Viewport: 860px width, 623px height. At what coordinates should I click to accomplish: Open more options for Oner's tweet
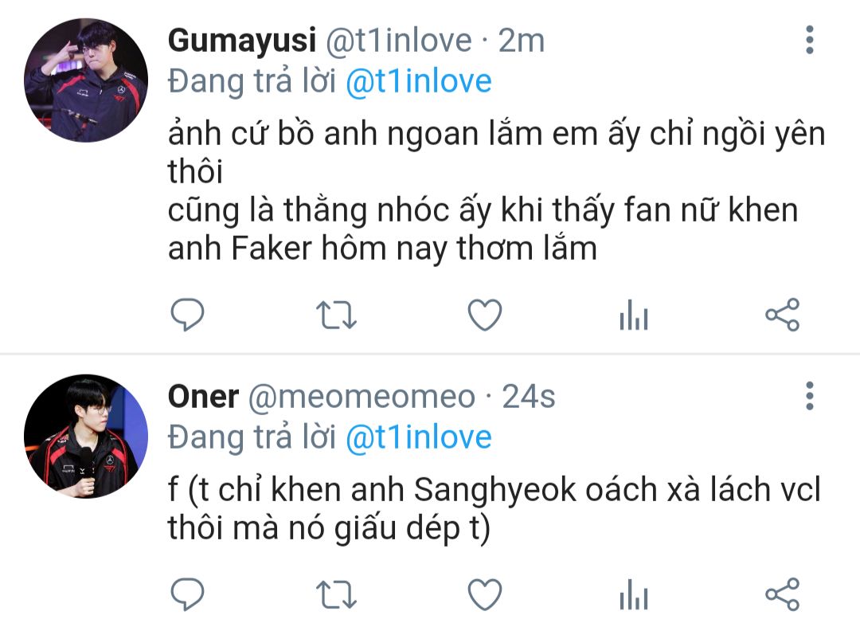(x=810, y=396)
